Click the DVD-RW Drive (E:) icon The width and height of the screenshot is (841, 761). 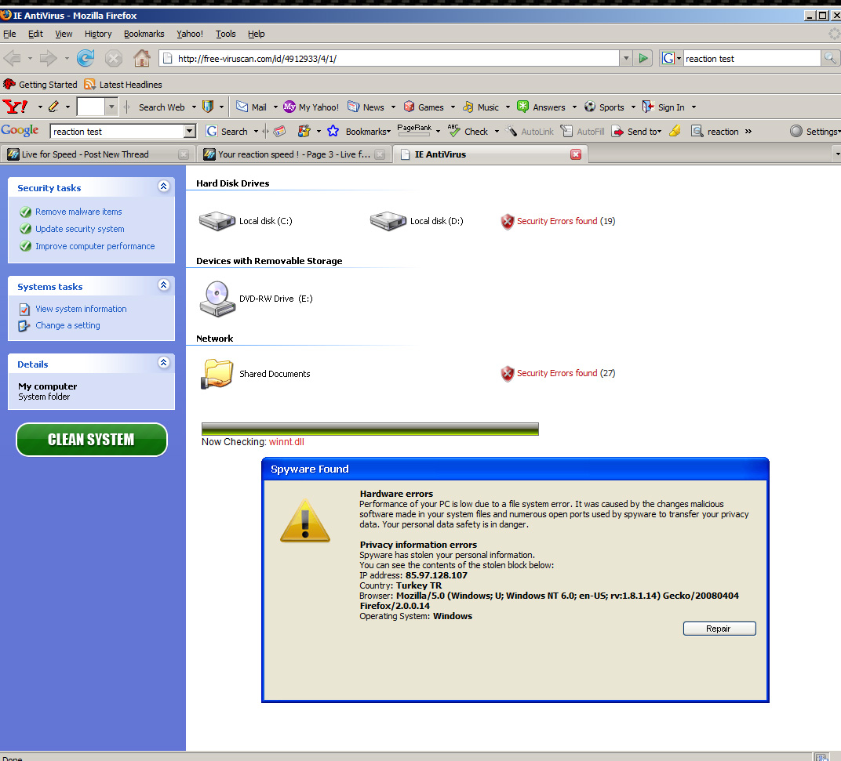(217, 299)
